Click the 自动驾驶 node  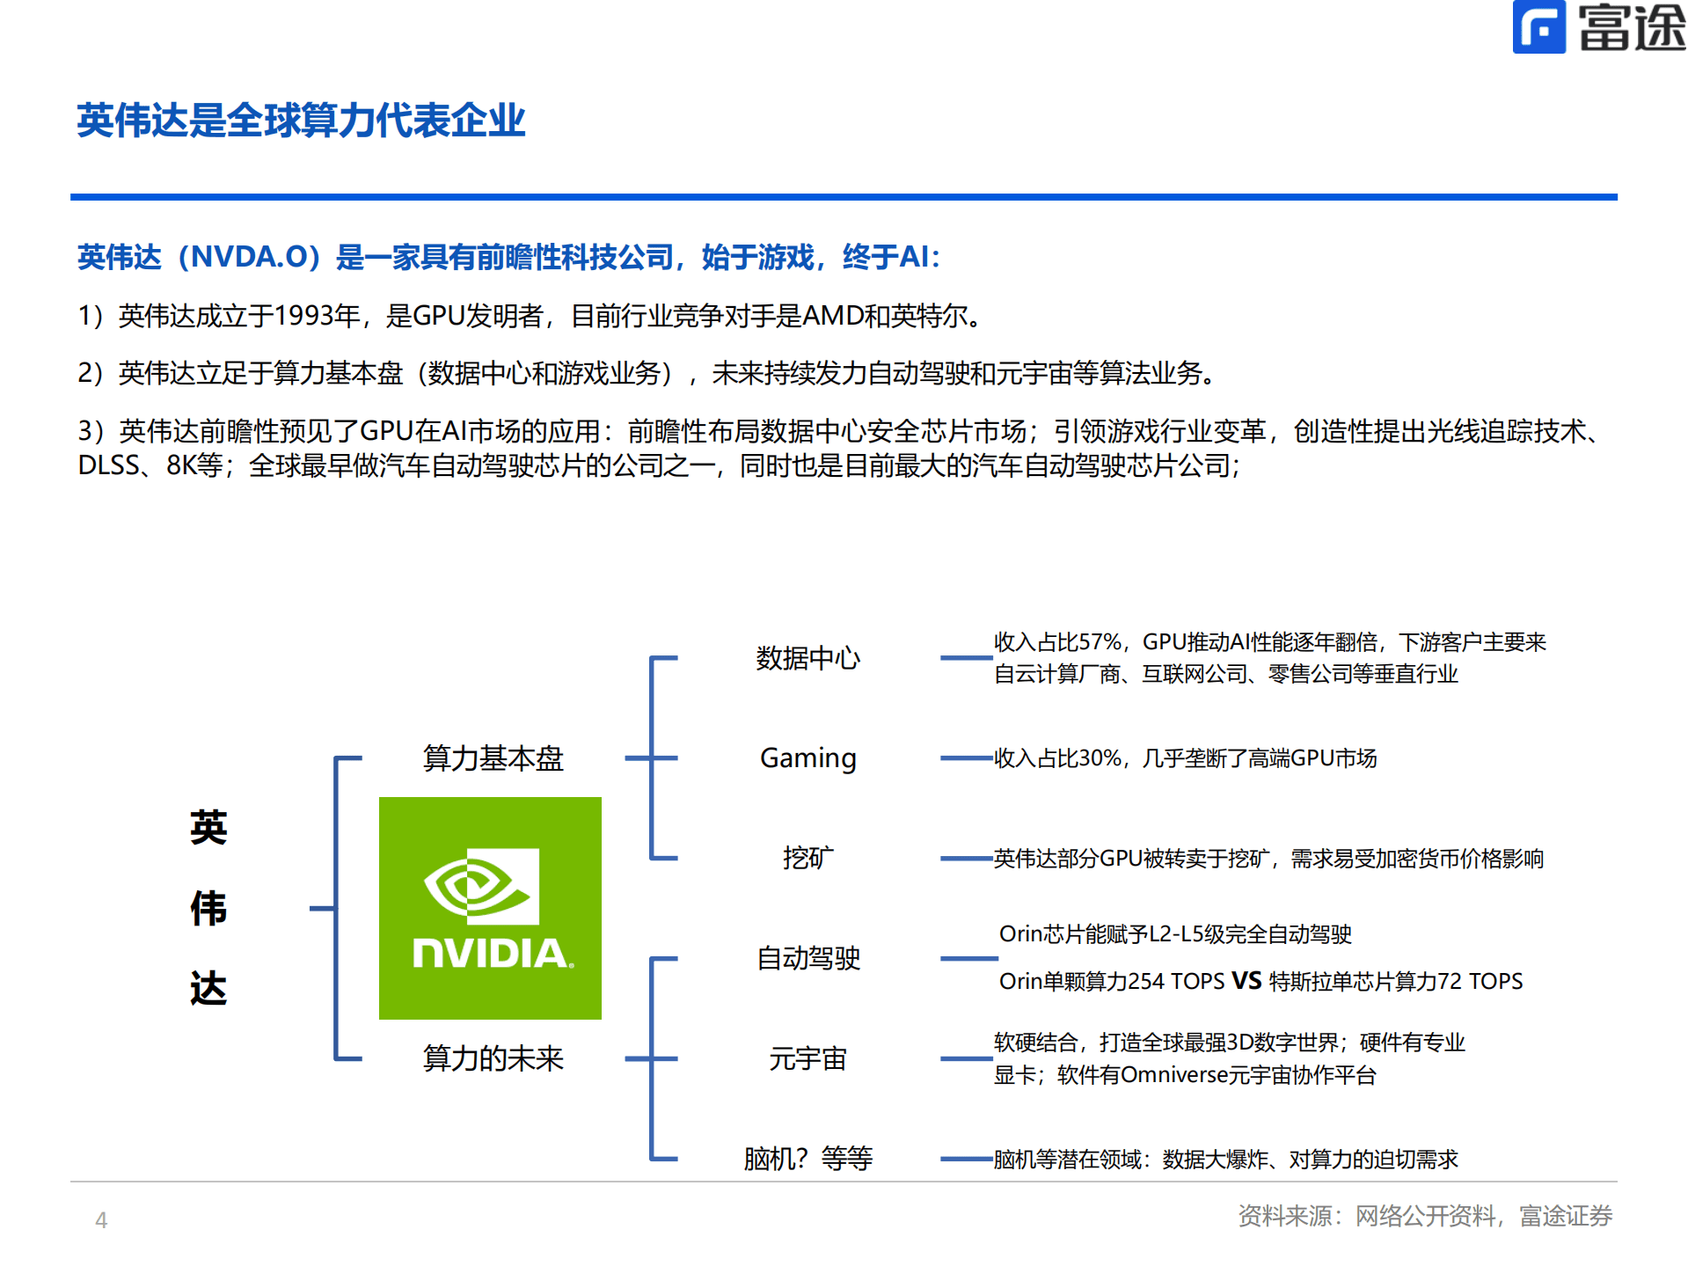point(807,958)
